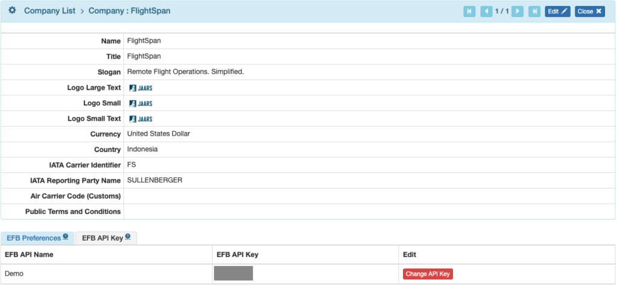Viewport: 617px width, 287px height.
Task: Click the gear settings icon
Action: click(x=12, y=11)
